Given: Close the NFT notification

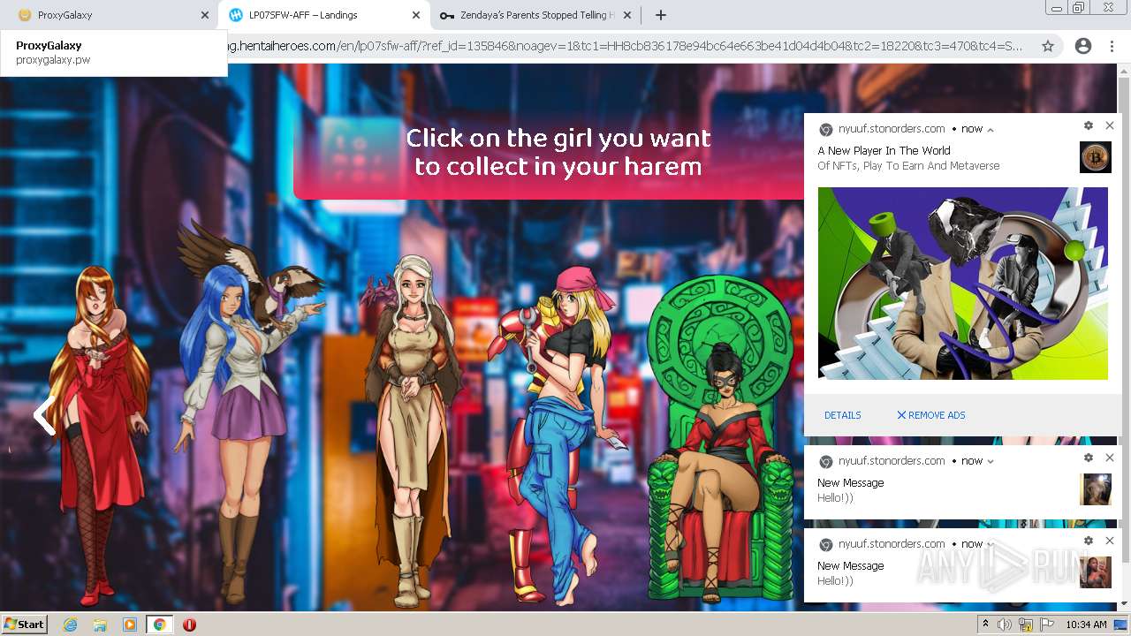Looking at the screenshot, I should click(1110, 126).
